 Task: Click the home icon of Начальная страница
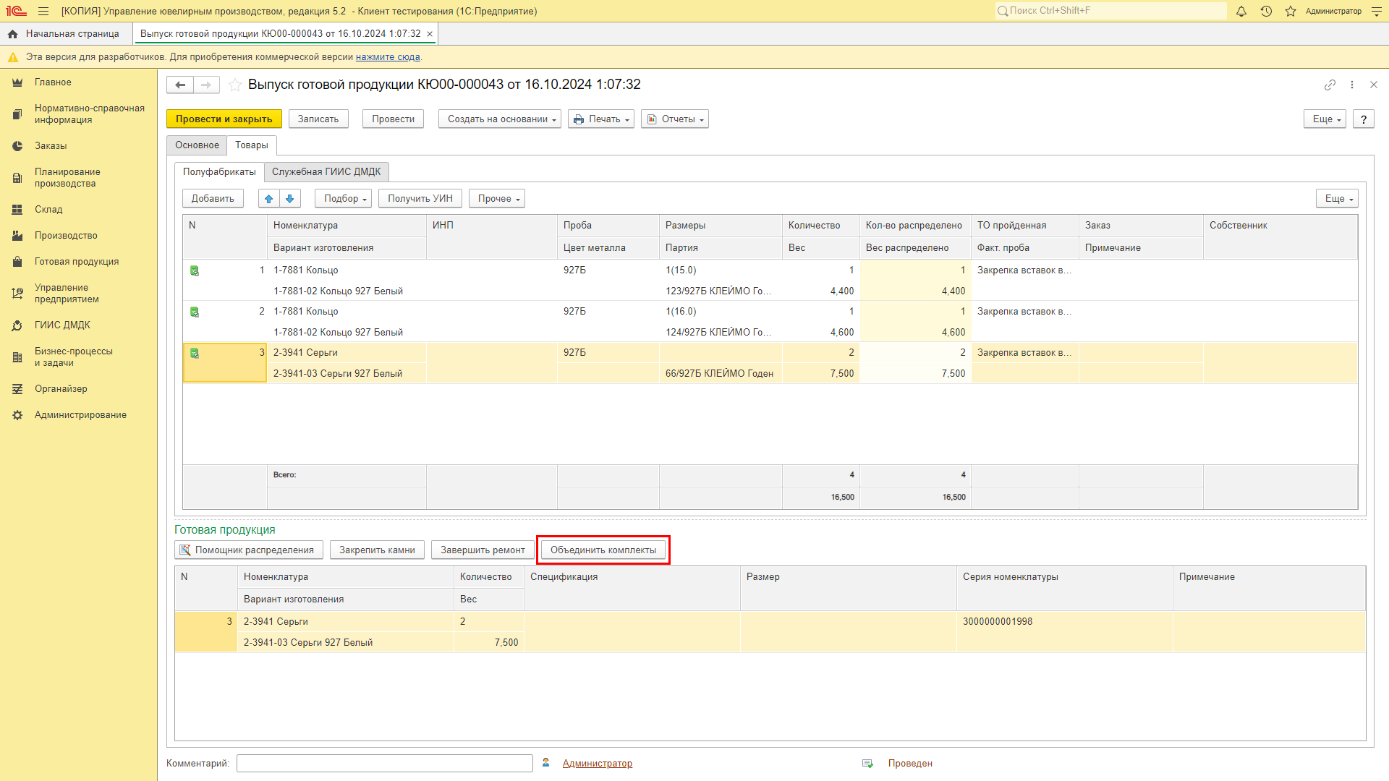tap(12, 34)
